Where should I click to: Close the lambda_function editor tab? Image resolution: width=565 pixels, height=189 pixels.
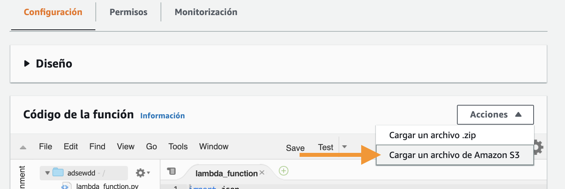262,173
